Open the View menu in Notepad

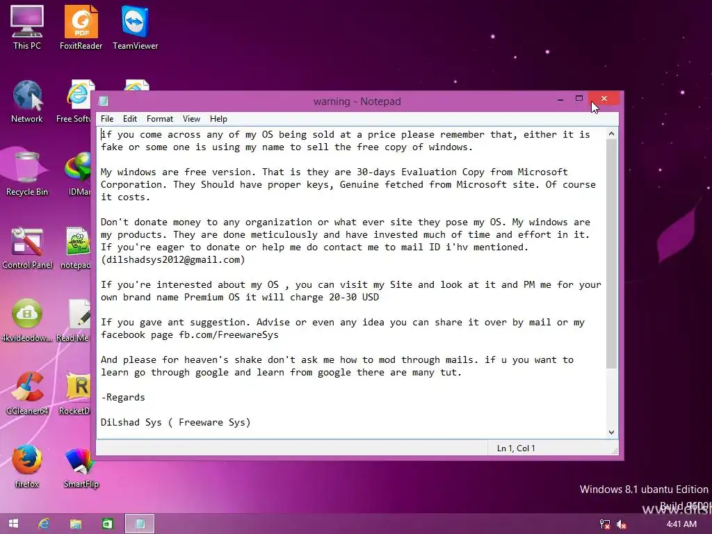click(192, 119)
